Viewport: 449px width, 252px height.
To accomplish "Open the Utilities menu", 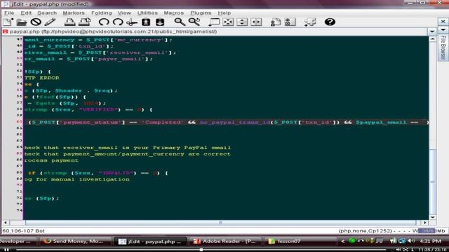I will pyautogui.click(x=147, y=13).
